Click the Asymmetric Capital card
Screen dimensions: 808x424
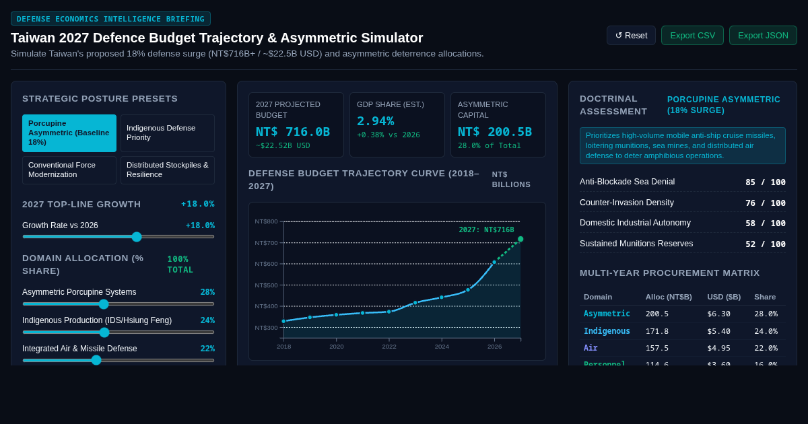tap(498, 125)
